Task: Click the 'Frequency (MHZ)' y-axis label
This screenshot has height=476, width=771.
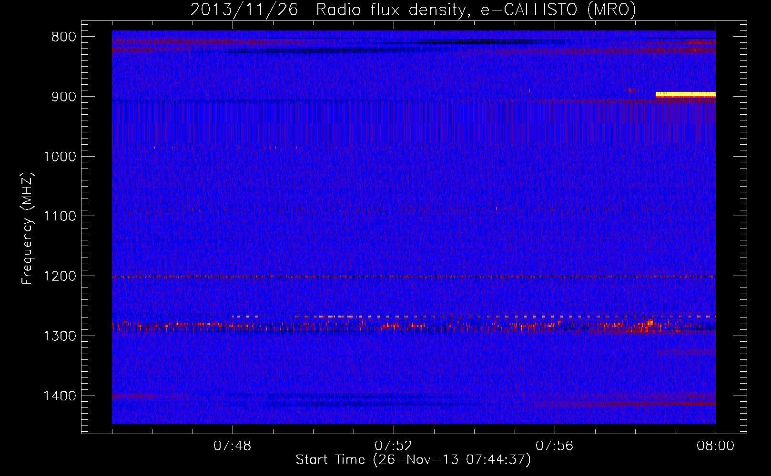Action: [28, 228]
